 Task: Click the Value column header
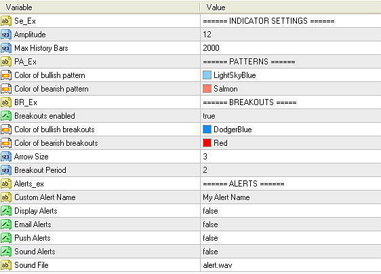(x=291, y=7)
